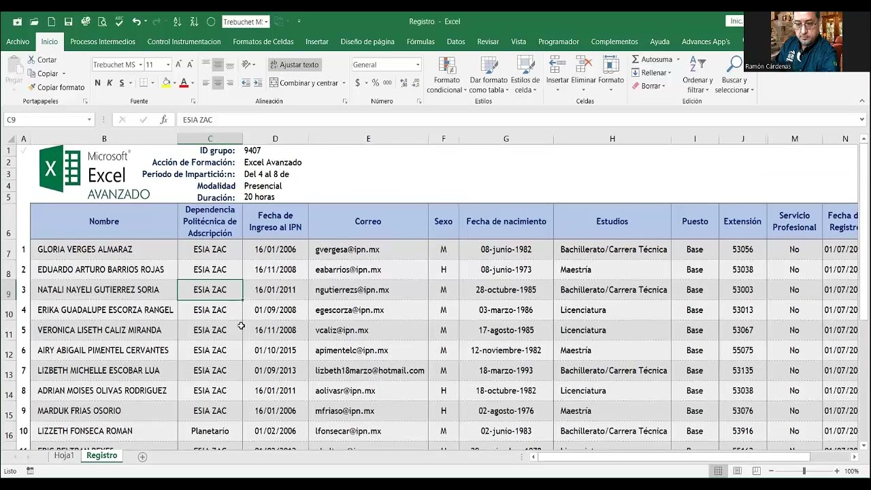Run the ABC spelling check icon
871x490 pixels.
tap(119, 22)
